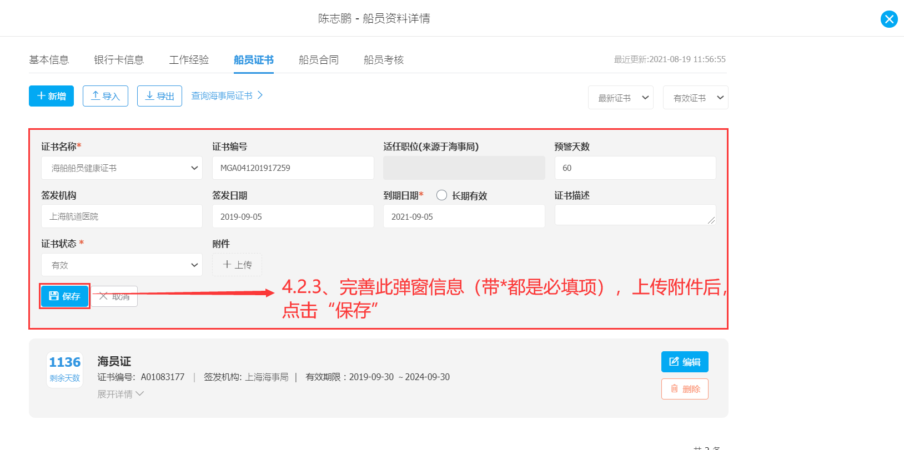The height and width of the screenshot is (450, 904).
Task: Open the 银行卡信息 tab
Action: point(119,60)
